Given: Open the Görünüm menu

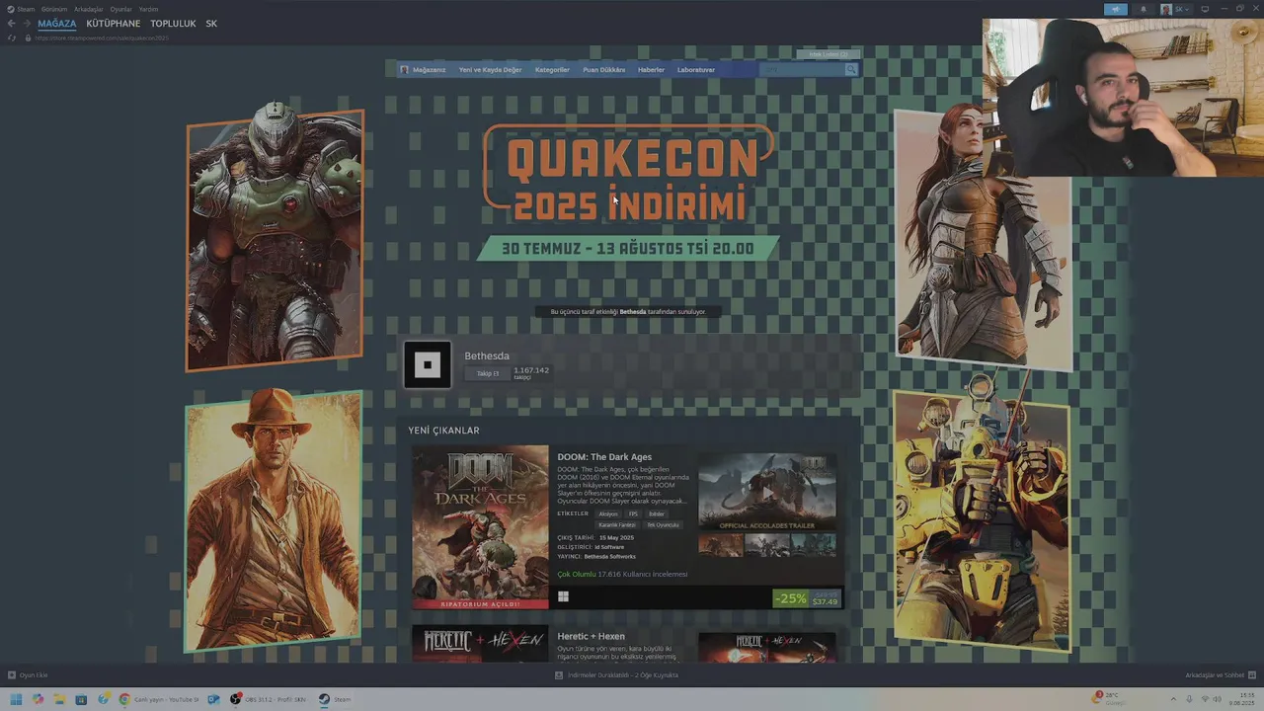Looking at the screenshot, I should point(54,9).
